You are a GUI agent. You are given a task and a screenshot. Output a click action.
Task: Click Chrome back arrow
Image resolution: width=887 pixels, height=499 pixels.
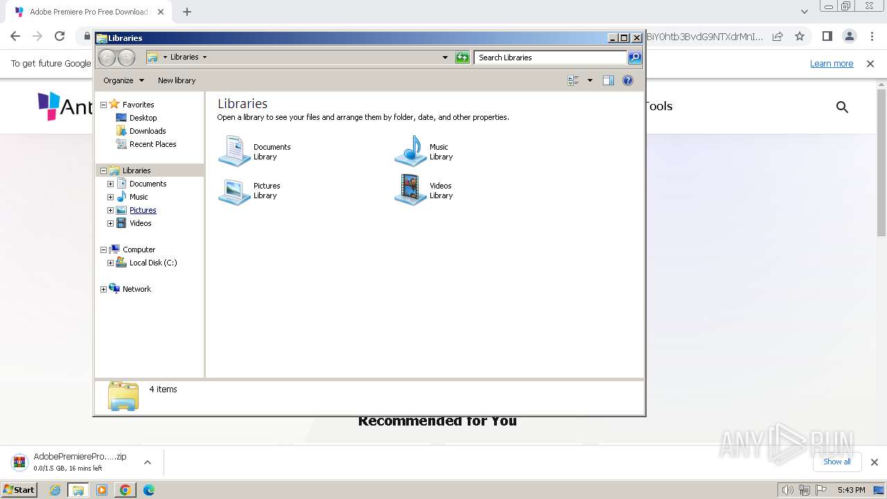point(15,36)
